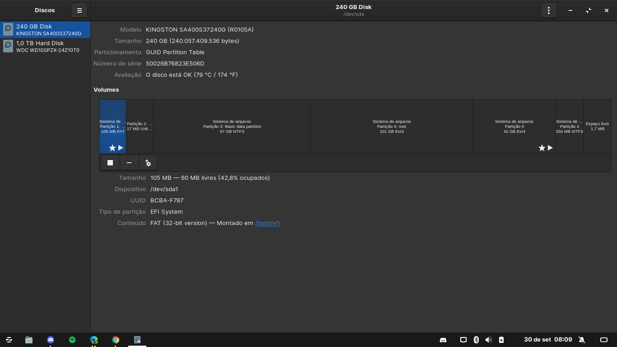This screenshot has height=347, width=617.
Task: Minimize the Disks window
Action: click(570, 10)
